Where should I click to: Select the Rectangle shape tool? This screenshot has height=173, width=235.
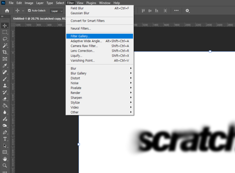[5, 152]
